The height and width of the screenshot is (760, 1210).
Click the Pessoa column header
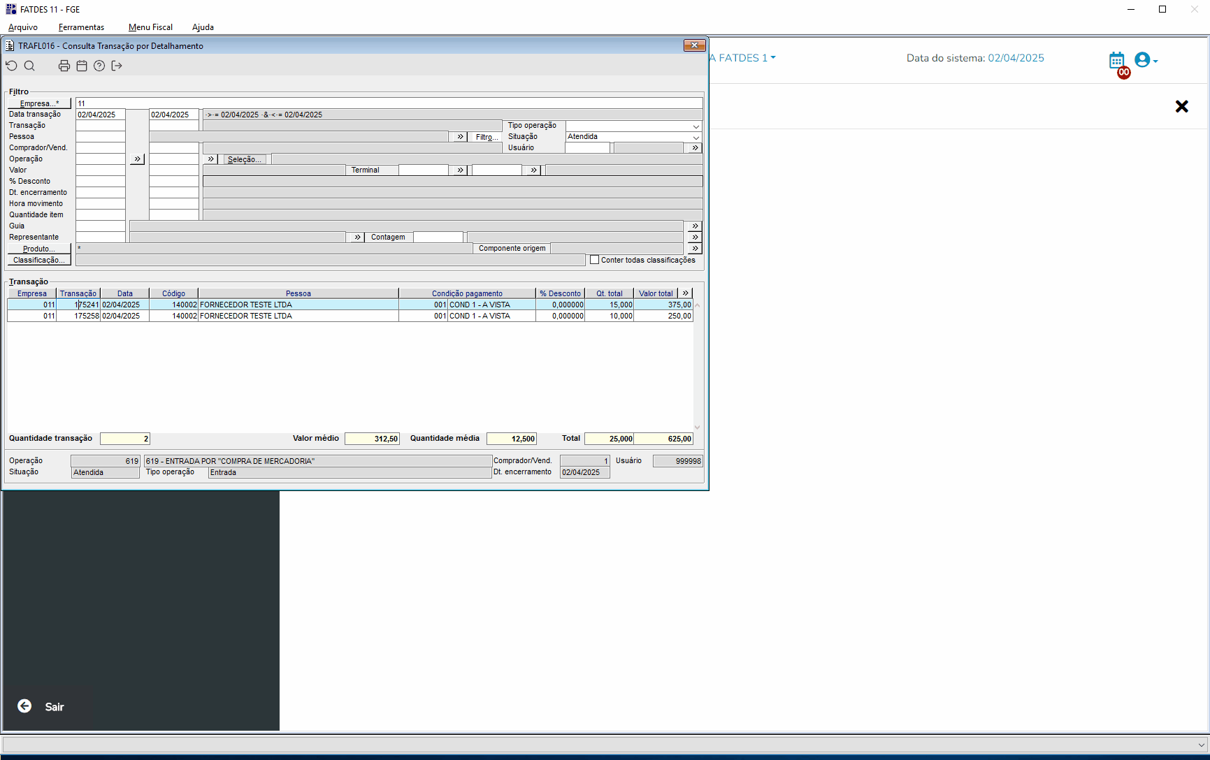pos(298,293)
